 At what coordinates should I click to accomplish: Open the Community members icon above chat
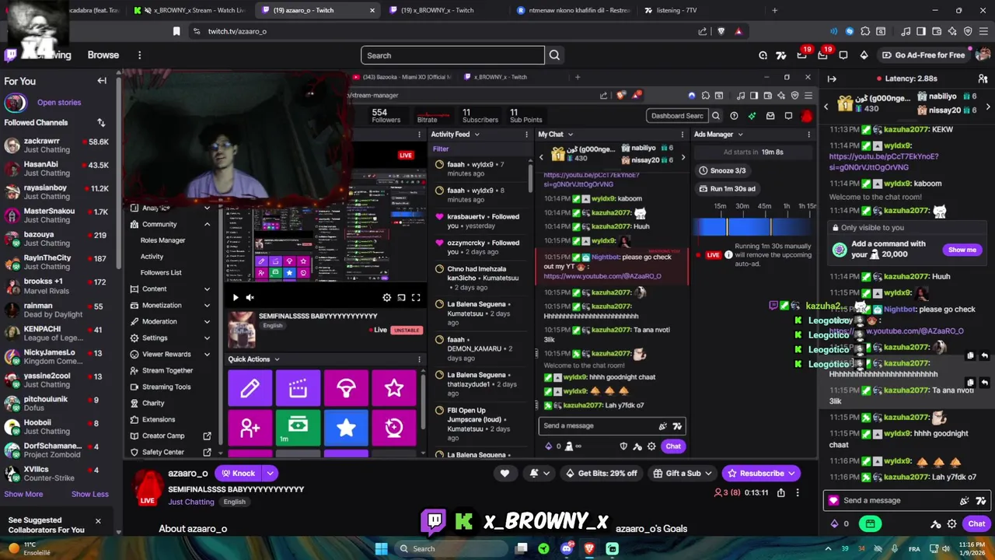point(983,79)
